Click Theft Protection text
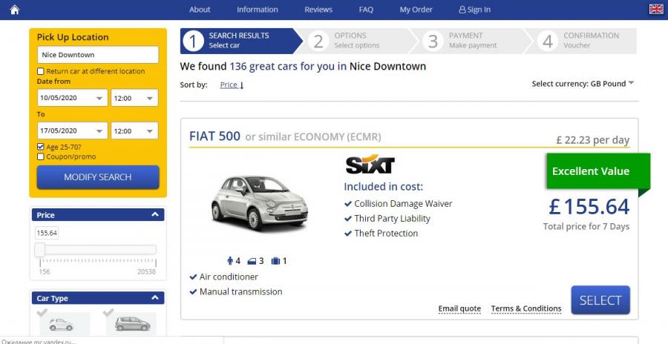The width and height of the screenshot is (668, 344). pyautogui.click(x=386, y=234)
